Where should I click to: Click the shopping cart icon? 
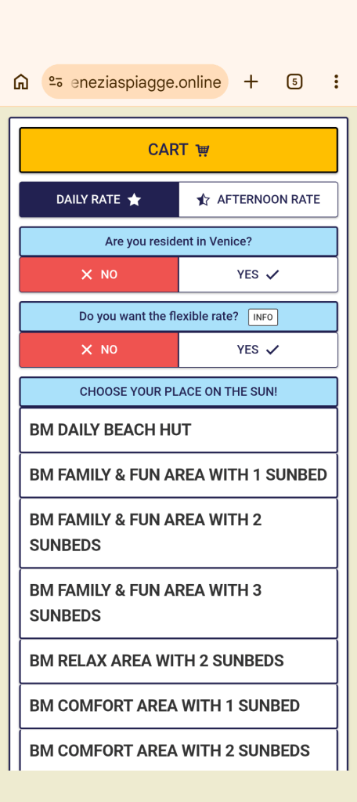point(202,151)
